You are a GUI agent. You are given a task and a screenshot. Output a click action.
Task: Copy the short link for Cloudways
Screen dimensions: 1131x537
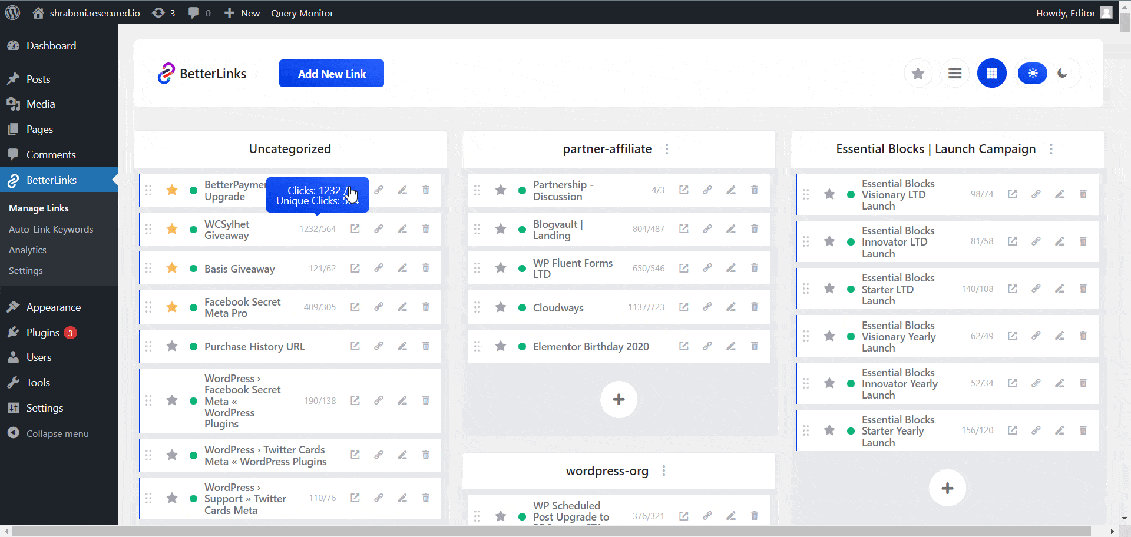[707, 307]
